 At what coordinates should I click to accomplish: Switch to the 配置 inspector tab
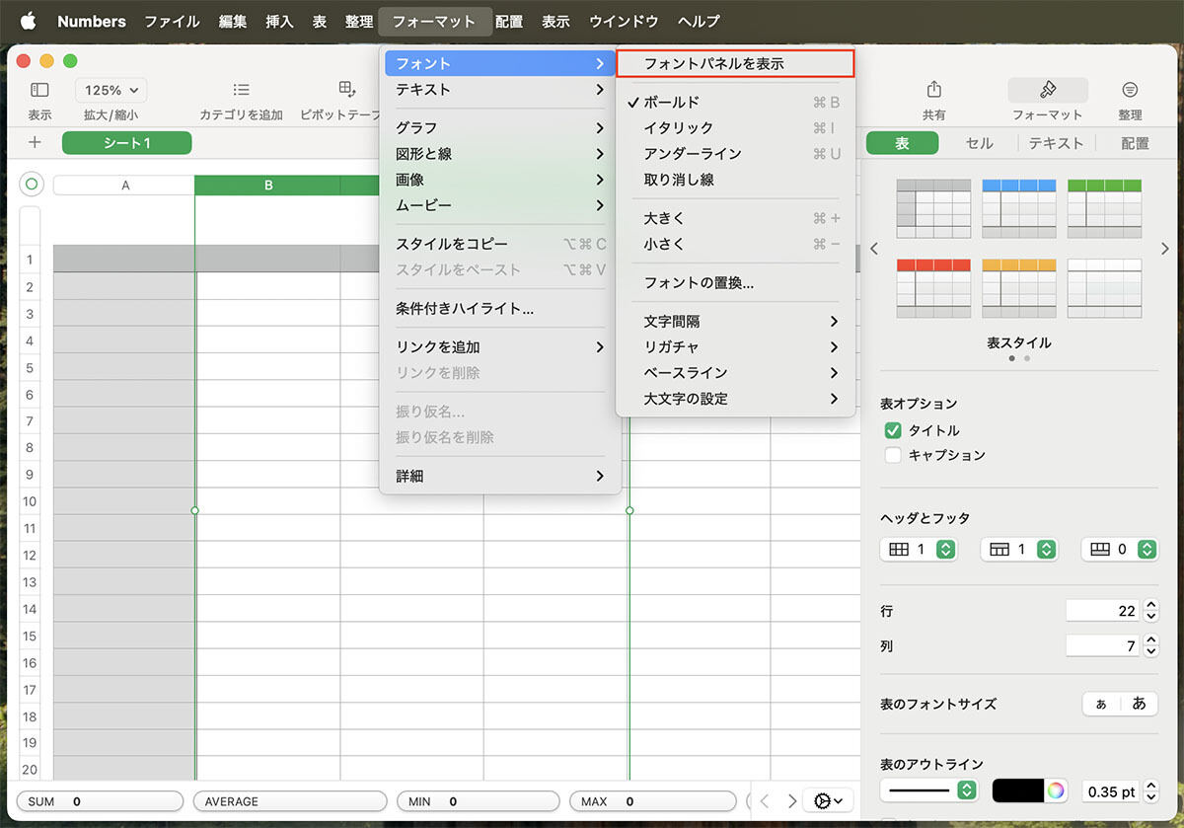1135,143
